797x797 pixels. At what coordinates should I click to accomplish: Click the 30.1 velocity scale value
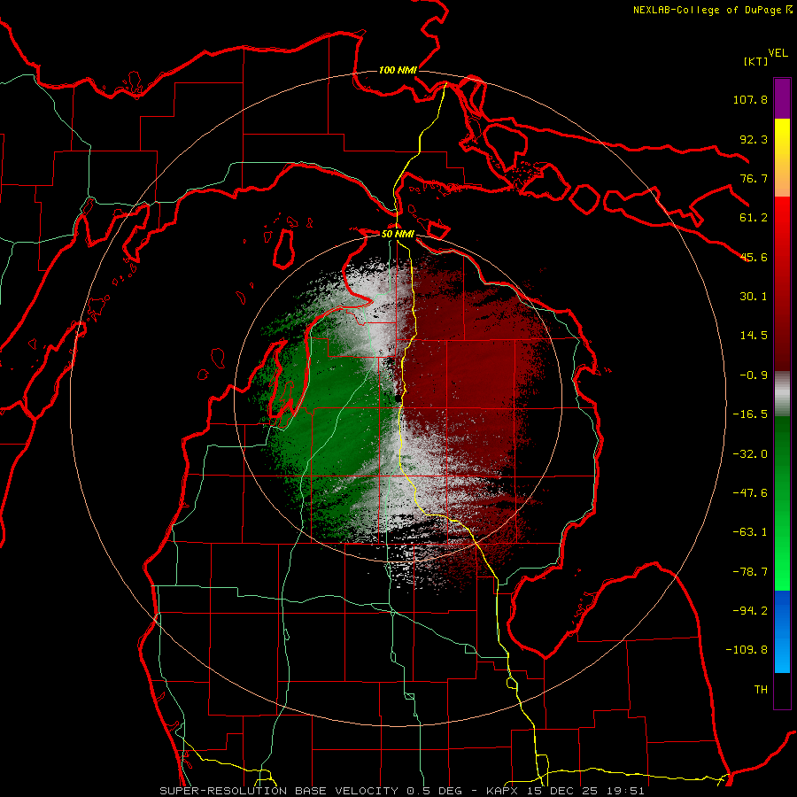click(x=754, y=297)
